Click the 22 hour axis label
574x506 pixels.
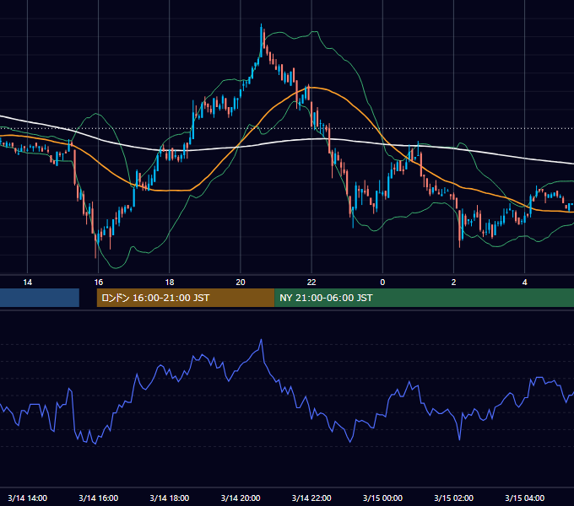pyautogui.click(x=311, y=283)
